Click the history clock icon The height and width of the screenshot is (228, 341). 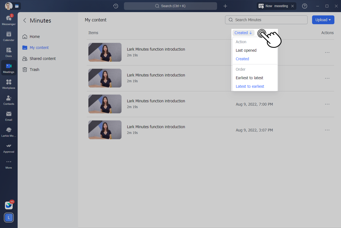(116, 6)
